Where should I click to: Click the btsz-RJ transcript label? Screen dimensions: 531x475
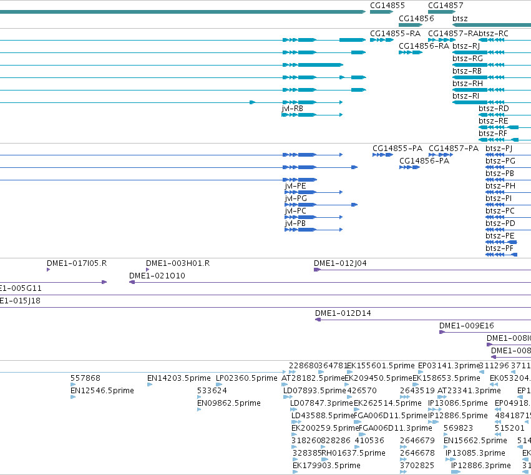coord(466,46)
